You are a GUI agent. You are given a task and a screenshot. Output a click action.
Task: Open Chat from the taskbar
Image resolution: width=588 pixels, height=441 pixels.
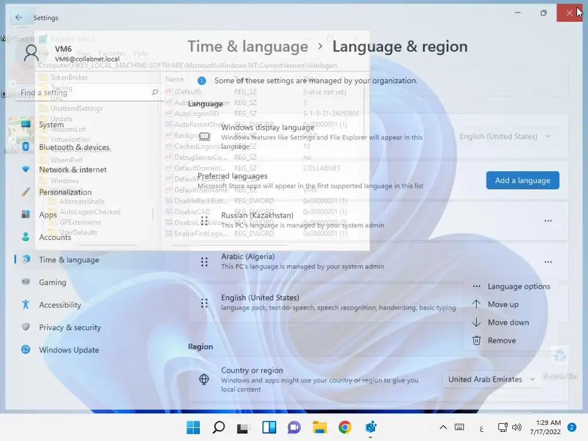pos(295,427)
